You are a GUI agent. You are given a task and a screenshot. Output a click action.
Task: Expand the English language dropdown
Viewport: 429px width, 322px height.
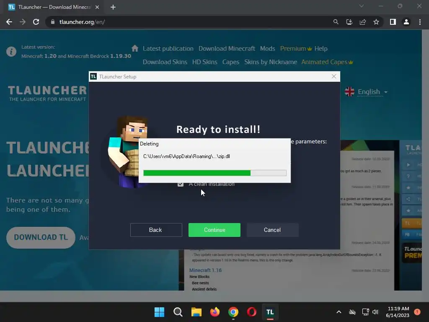372,92
